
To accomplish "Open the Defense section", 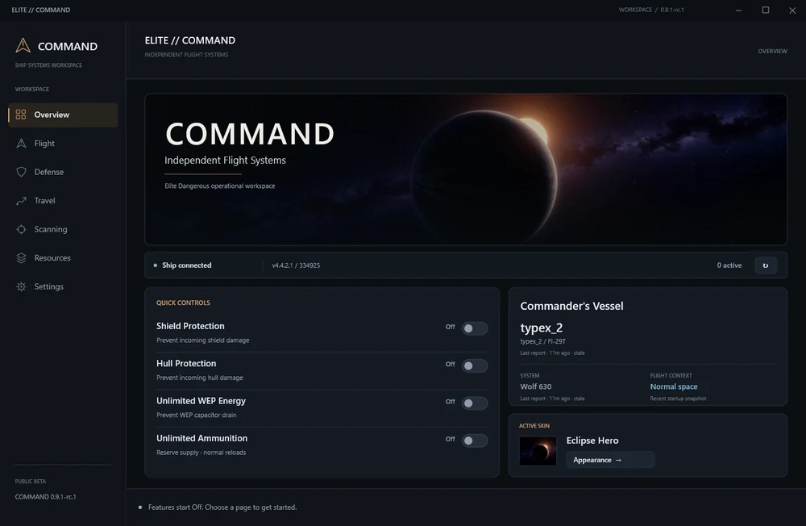I will (49, 172).
